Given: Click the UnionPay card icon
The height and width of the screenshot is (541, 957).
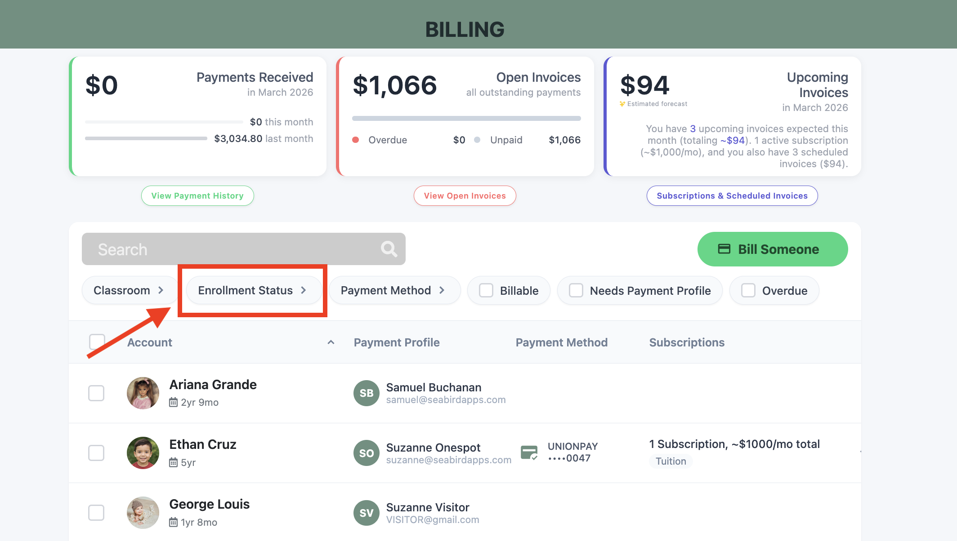Looking at the screenshot, I should [x=529, y=452].
